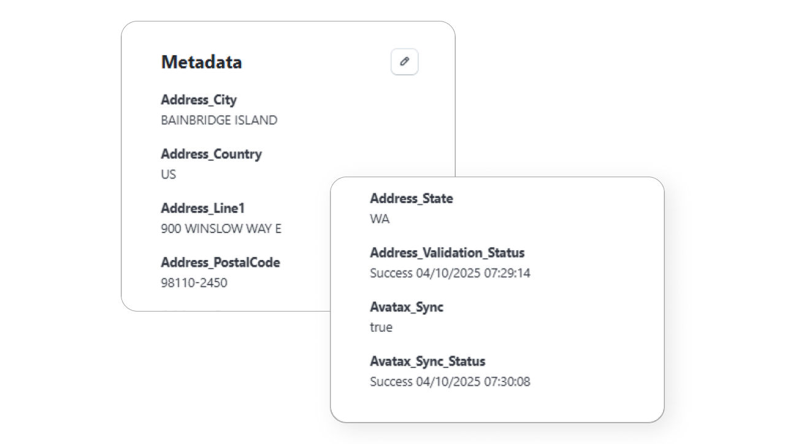Click the Address_PostalCode field label

221,262
